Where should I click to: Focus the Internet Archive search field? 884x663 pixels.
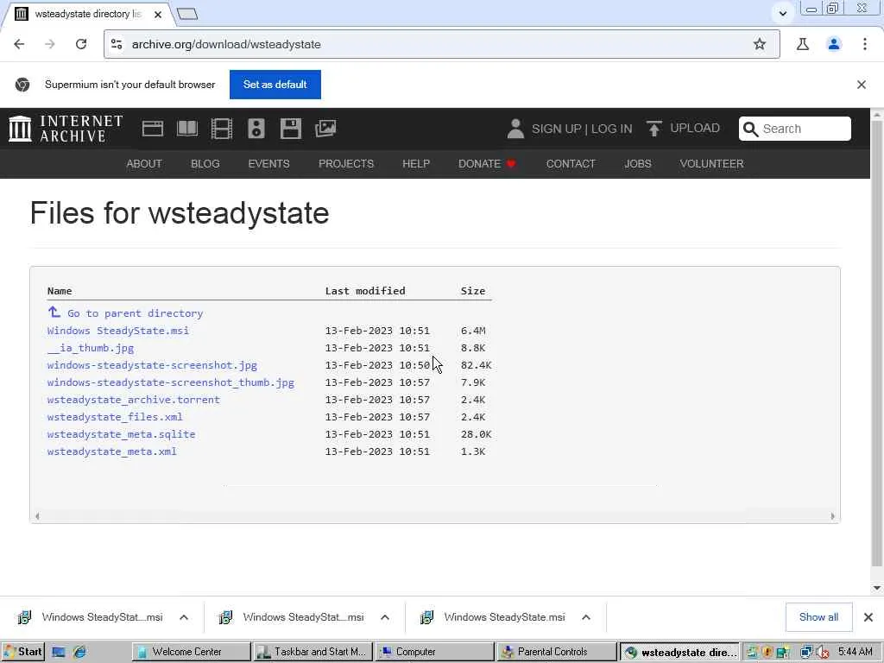[x=795, y=129]
